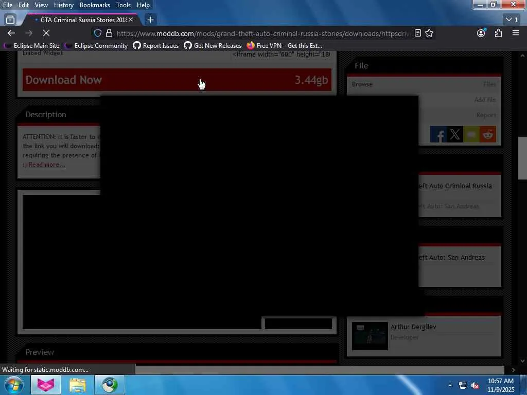Stop loading the page
The image size is (527, 395).
(46, 33)
